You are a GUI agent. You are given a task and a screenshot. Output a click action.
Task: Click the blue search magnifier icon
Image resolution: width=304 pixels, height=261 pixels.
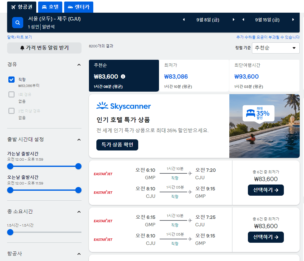(x=17, y=22)
